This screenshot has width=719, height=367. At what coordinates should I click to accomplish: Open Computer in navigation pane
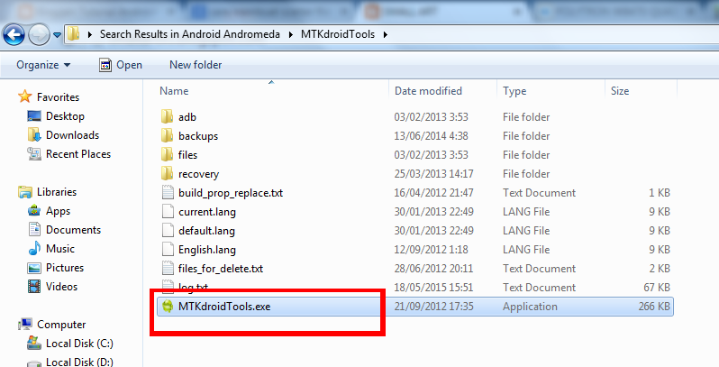(x=61, y=325)
